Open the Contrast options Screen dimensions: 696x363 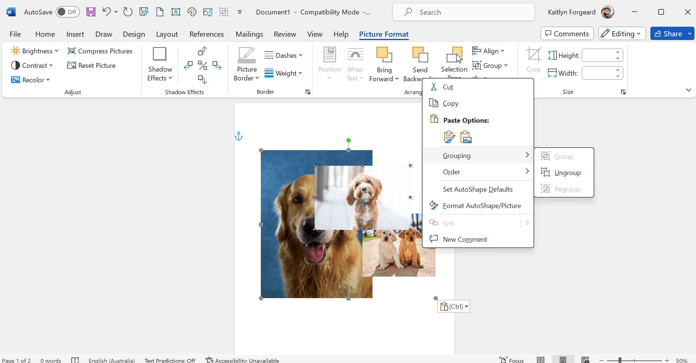(x=32, y=65)
